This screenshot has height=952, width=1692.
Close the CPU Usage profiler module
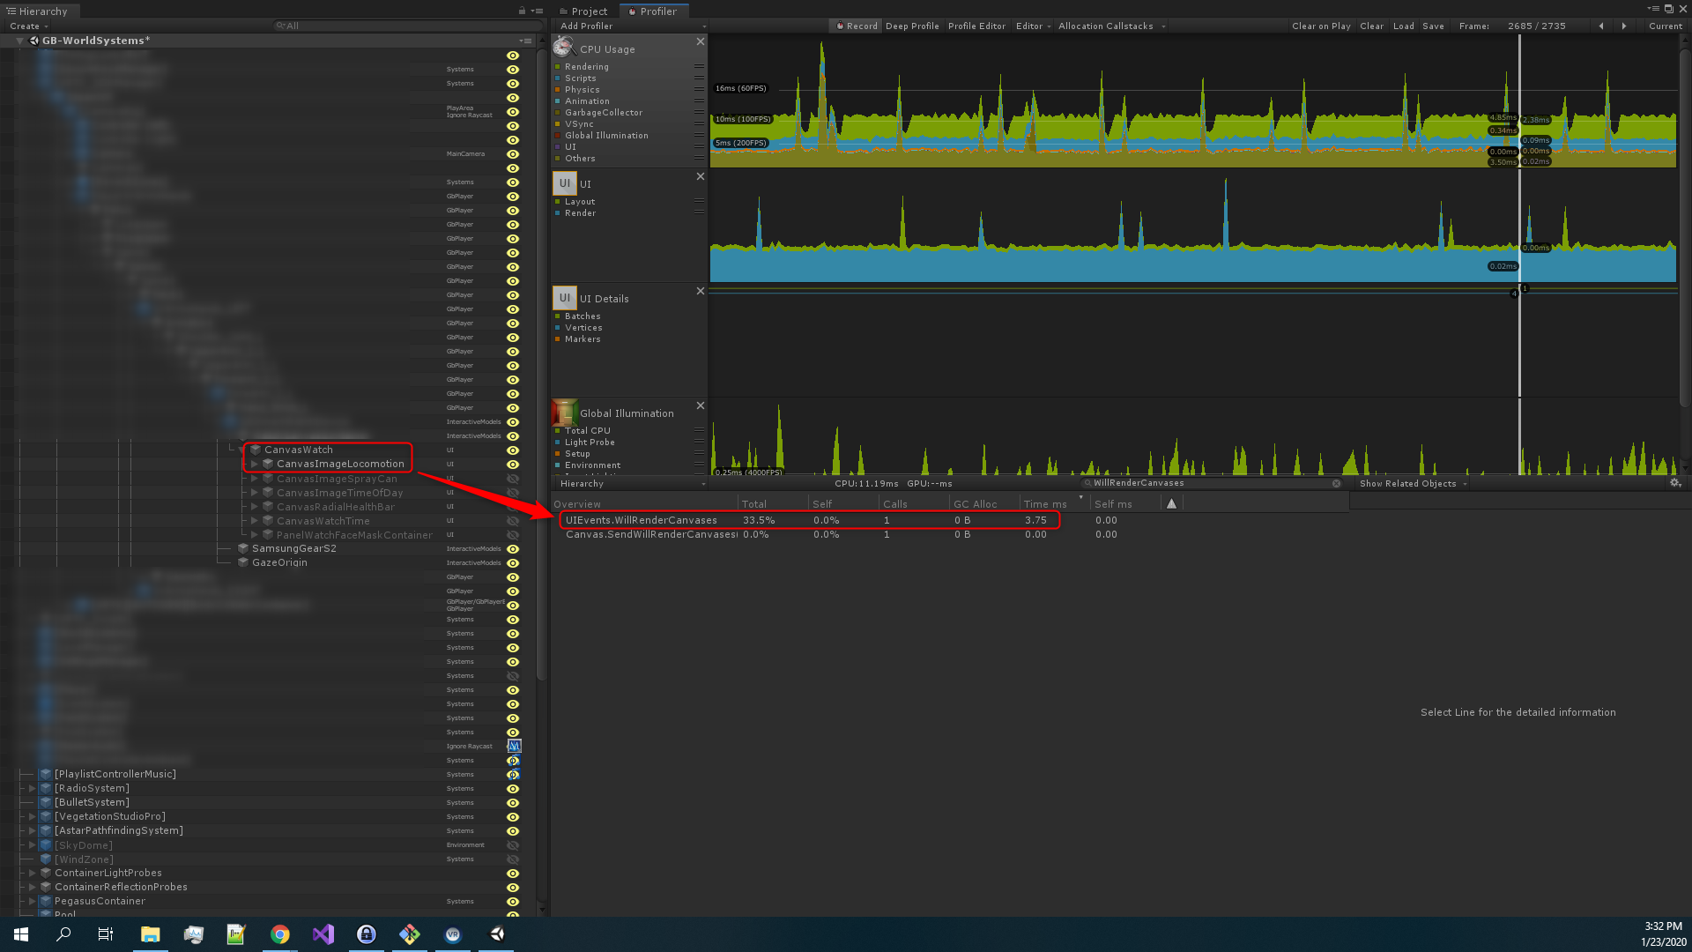pos(701,41)
